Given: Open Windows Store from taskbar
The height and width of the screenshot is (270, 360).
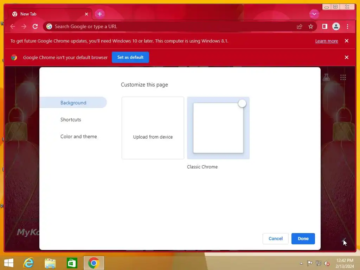Looking at the screenshot, I should point(72,263).
